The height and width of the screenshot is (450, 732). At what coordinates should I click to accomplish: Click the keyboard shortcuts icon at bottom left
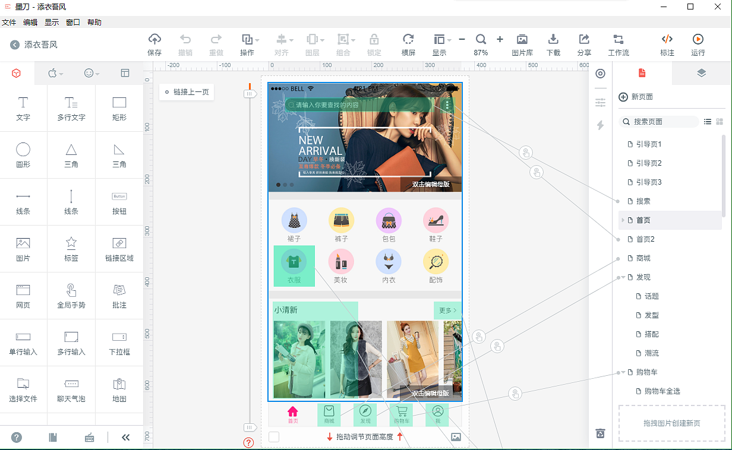click(x=89, y=438)
